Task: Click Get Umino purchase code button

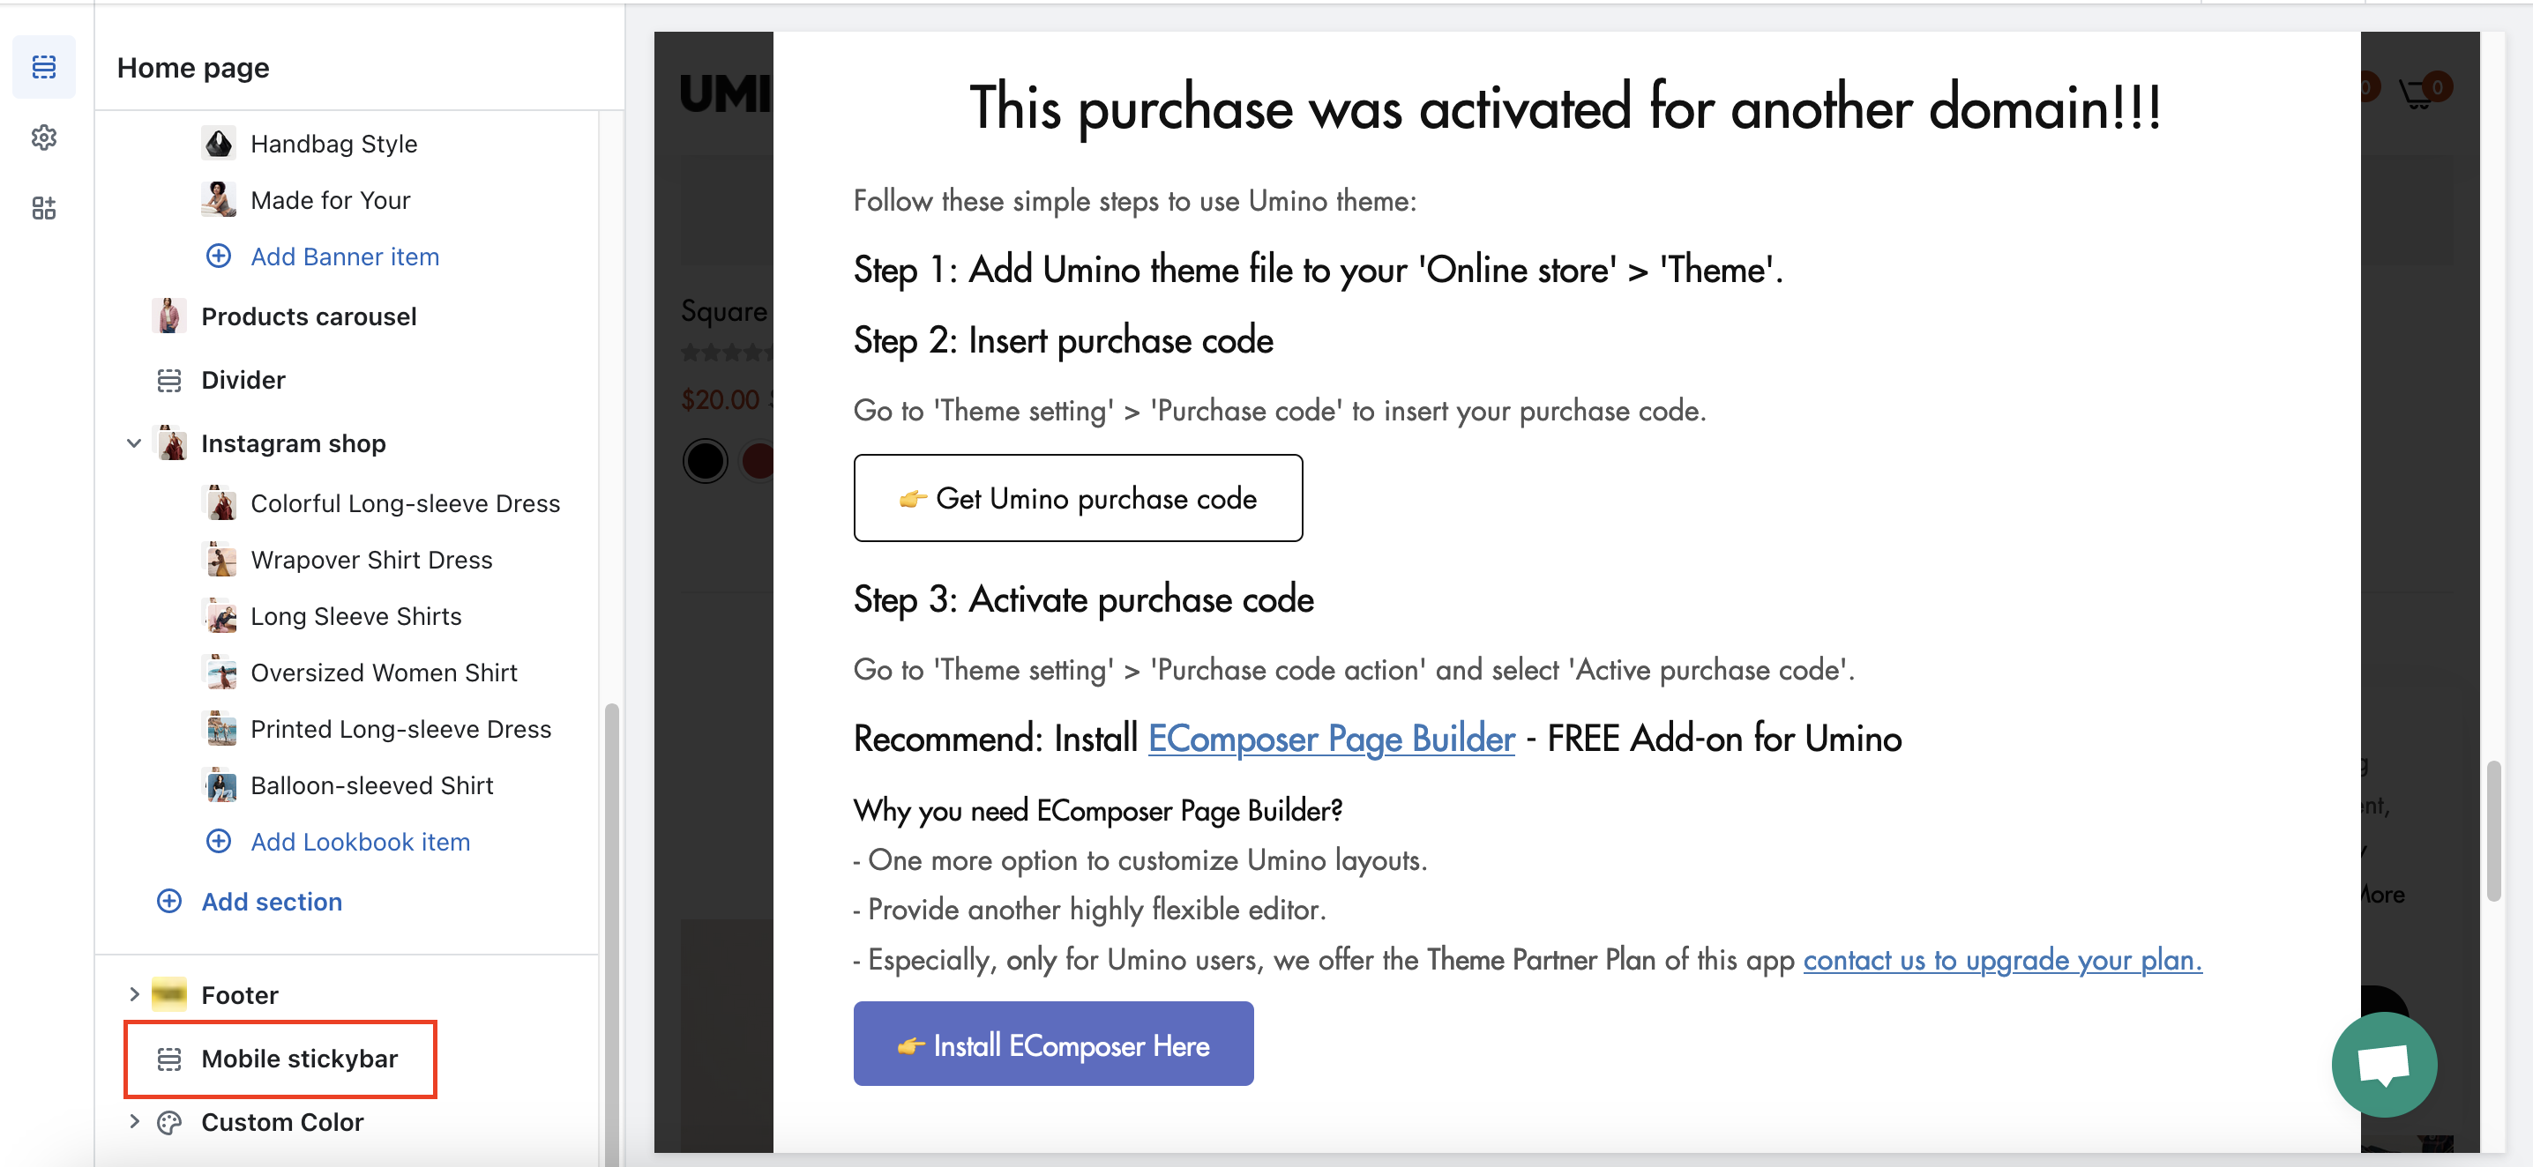Action: coord(1078,498)
